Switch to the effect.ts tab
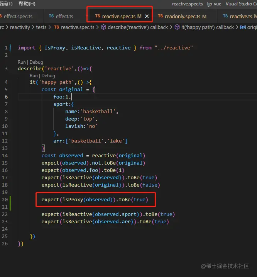Screen dimensions: 257x277 coord(61,17)
